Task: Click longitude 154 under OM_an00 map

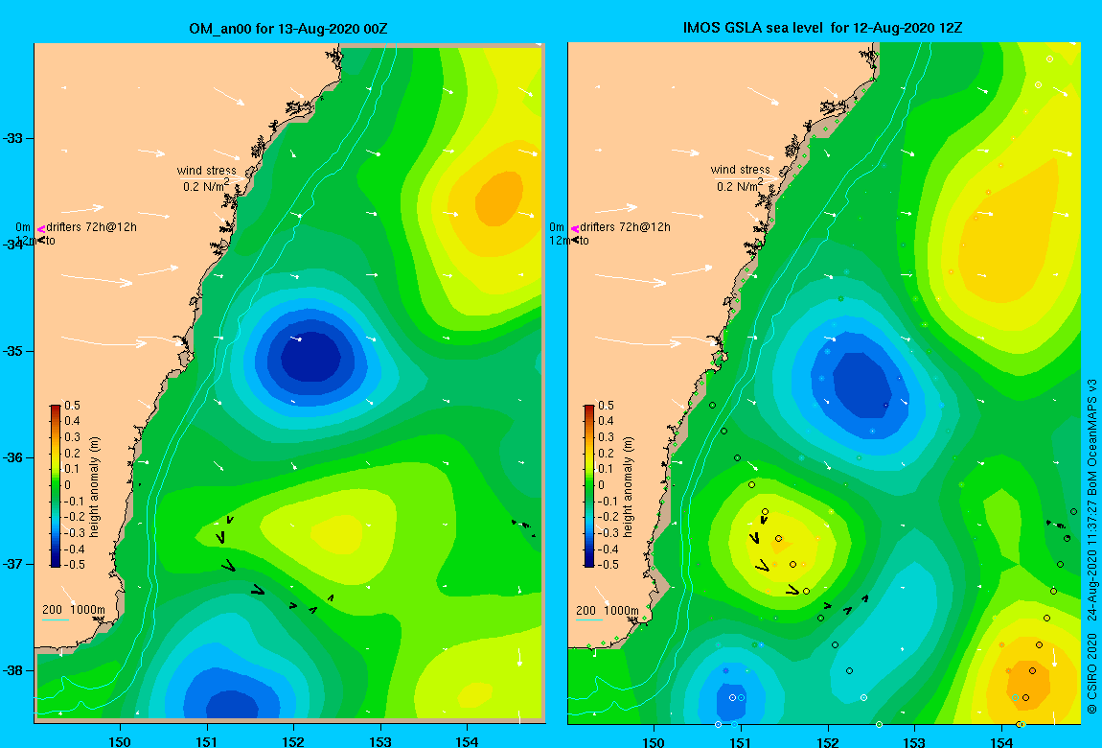Action: [467, 741]
